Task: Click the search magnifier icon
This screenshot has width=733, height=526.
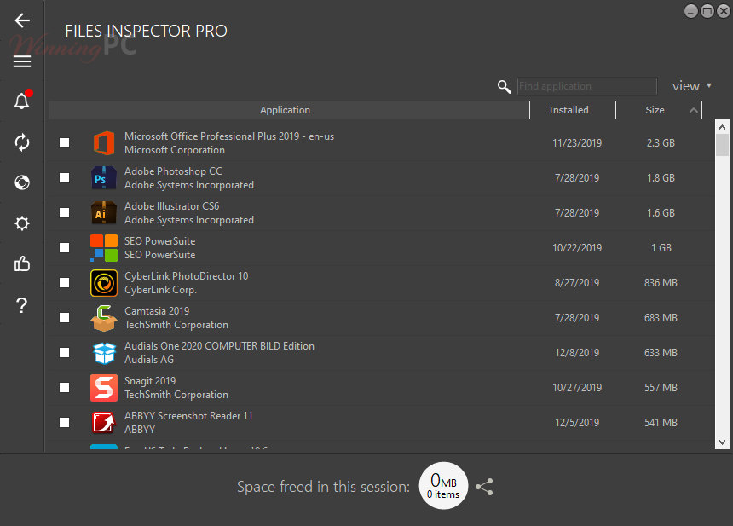Action: pyautogui.click(x=504, y=86)
